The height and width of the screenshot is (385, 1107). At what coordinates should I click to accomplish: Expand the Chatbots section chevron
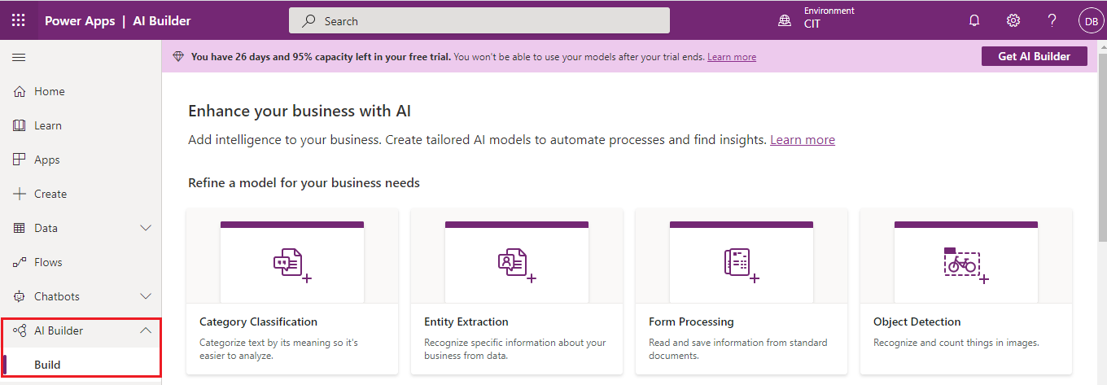pos(147,296)
